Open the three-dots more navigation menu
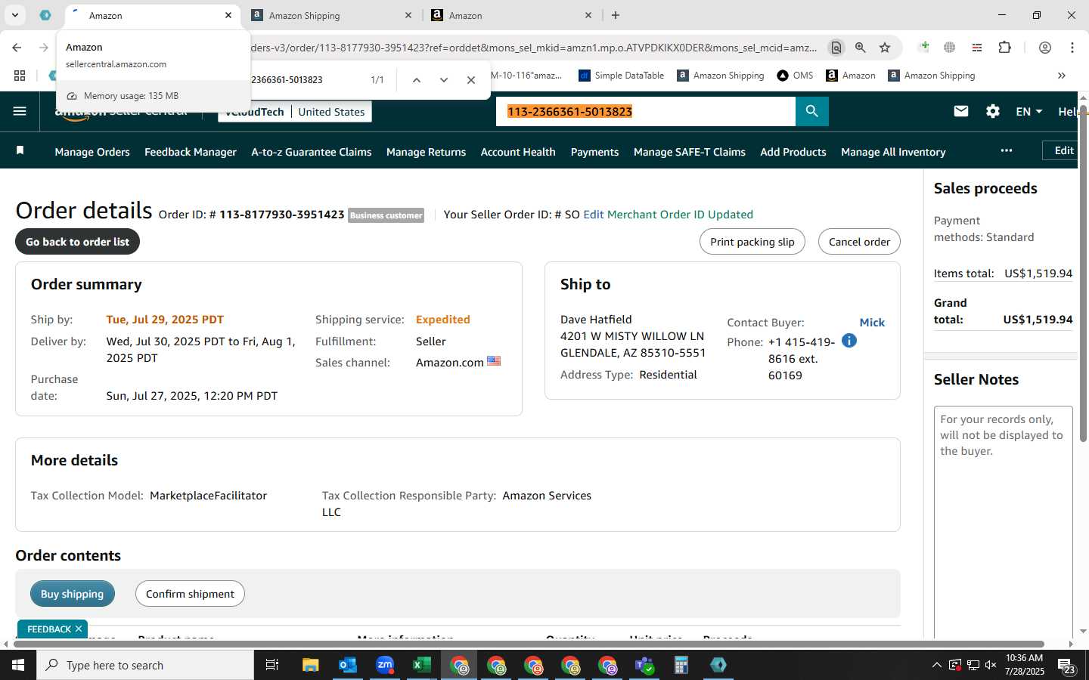This screenshot has height=680, width=1089. (x=1007, y=150)
